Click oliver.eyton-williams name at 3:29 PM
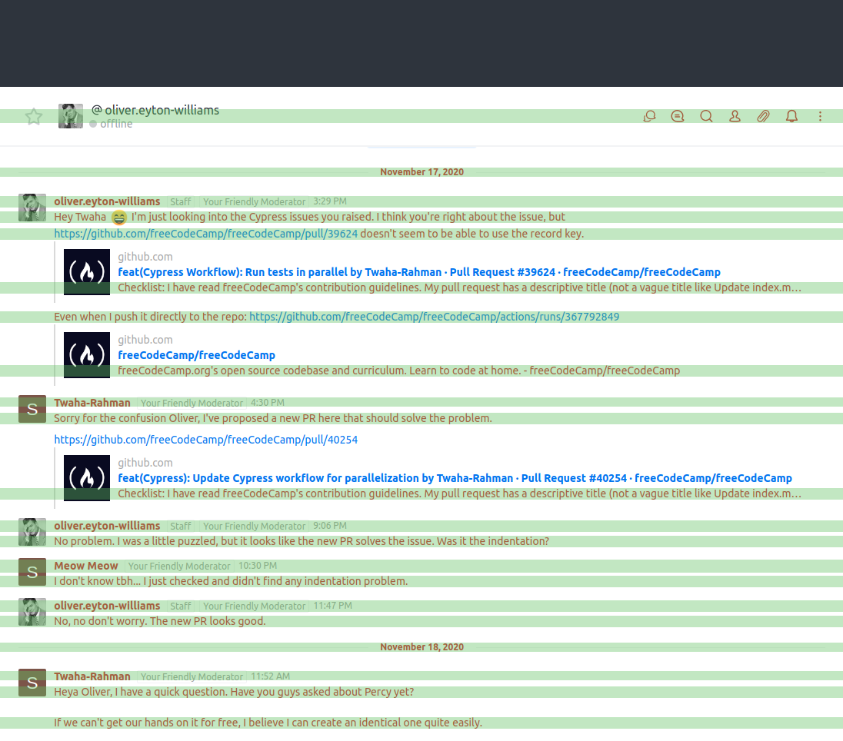Screen dimensions: 843x741 107,201
